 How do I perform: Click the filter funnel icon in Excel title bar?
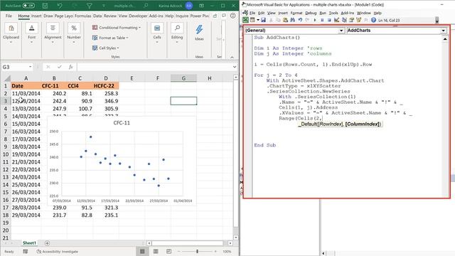tap(90, 6)
